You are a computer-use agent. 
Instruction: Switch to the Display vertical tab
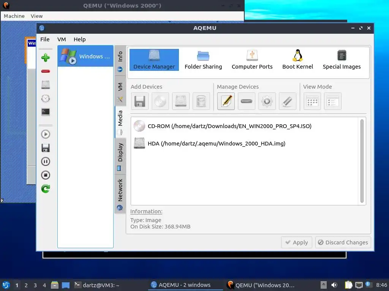pos(120,156)
